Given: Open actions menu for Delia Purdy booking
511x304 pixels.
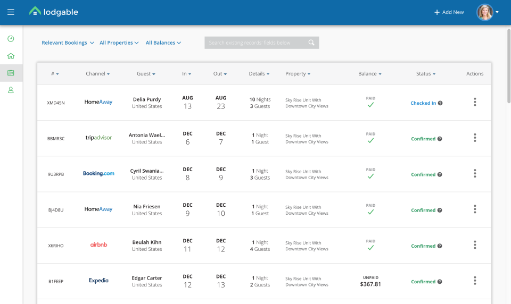Looking at the screenshot, I should (x=474, y=103).
